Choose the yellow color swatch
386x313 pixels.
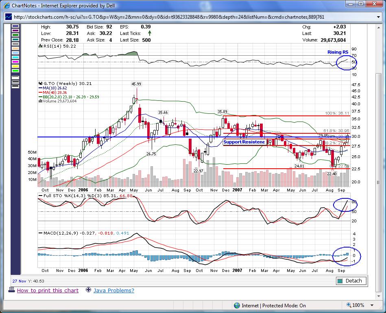[x=15, y=66]
